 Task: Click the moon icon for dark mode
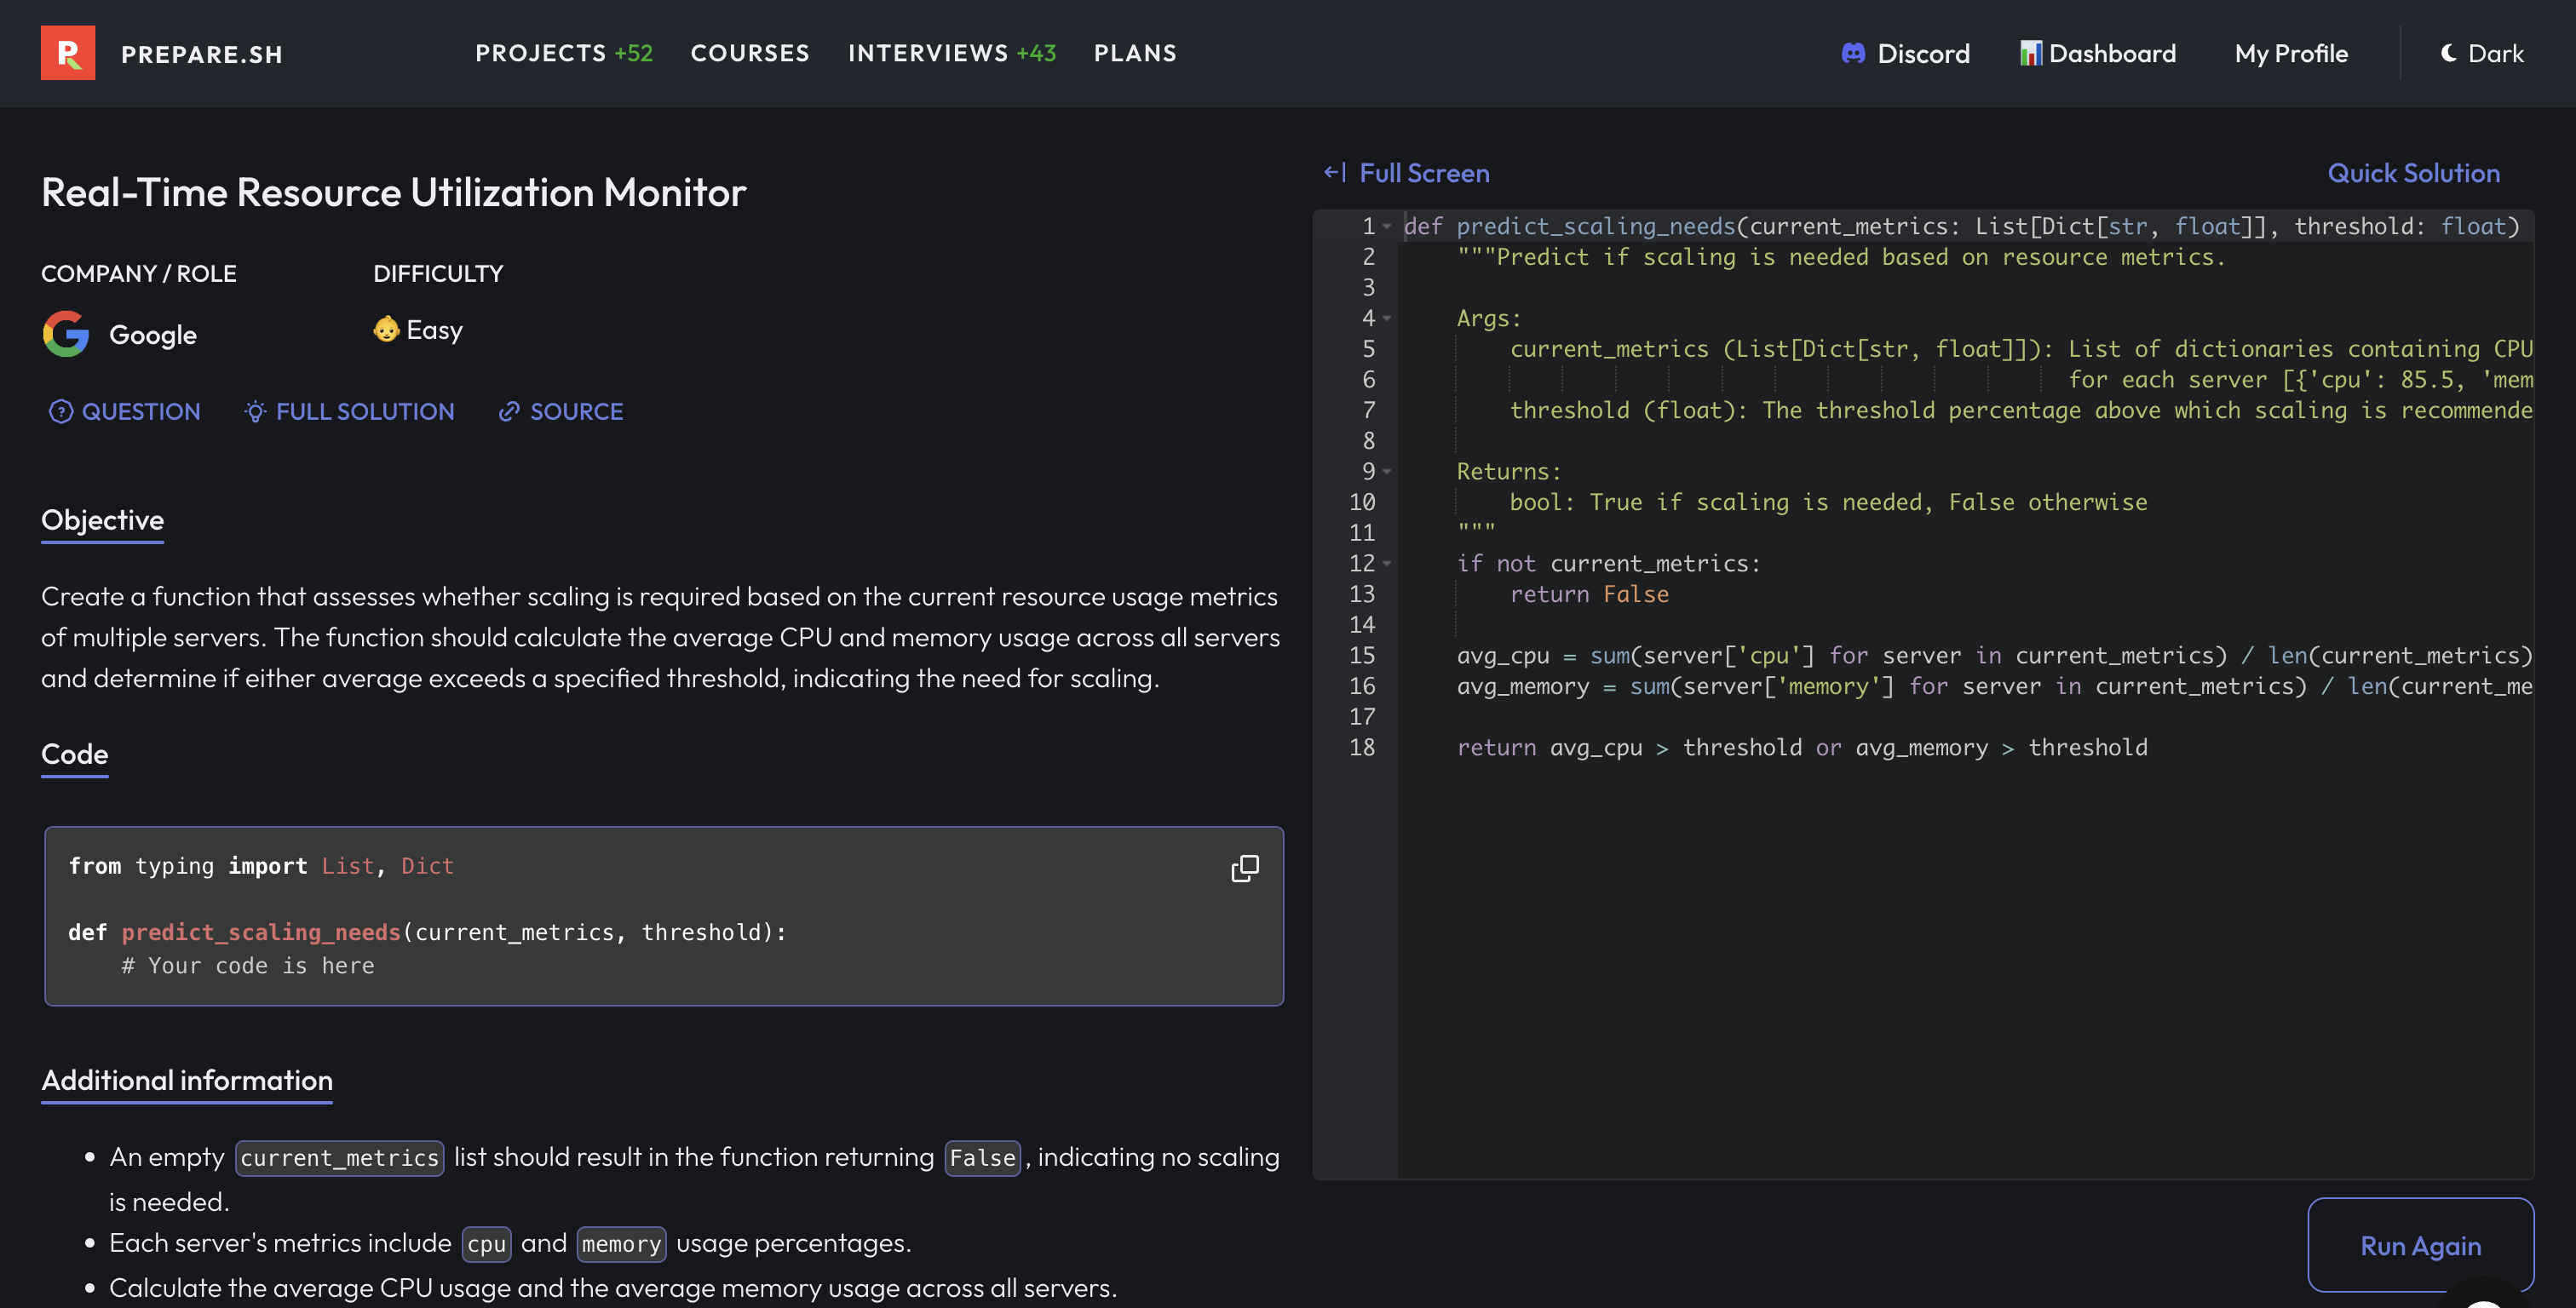(x=2448, y=53)
